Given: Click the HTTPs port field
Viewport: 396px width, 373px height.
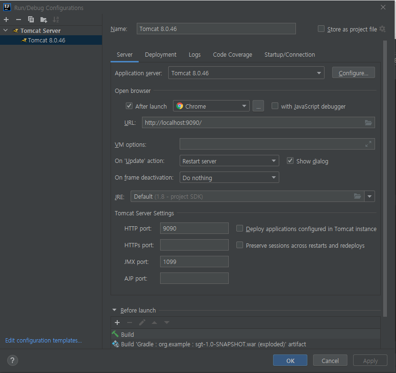Looking at the screenshot, I should coord(194,245).
